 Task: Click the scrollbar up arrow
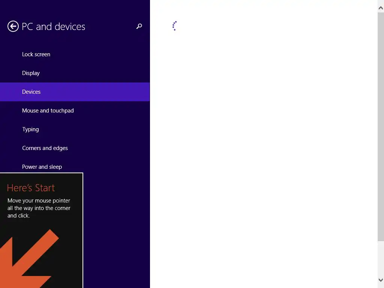381,8
